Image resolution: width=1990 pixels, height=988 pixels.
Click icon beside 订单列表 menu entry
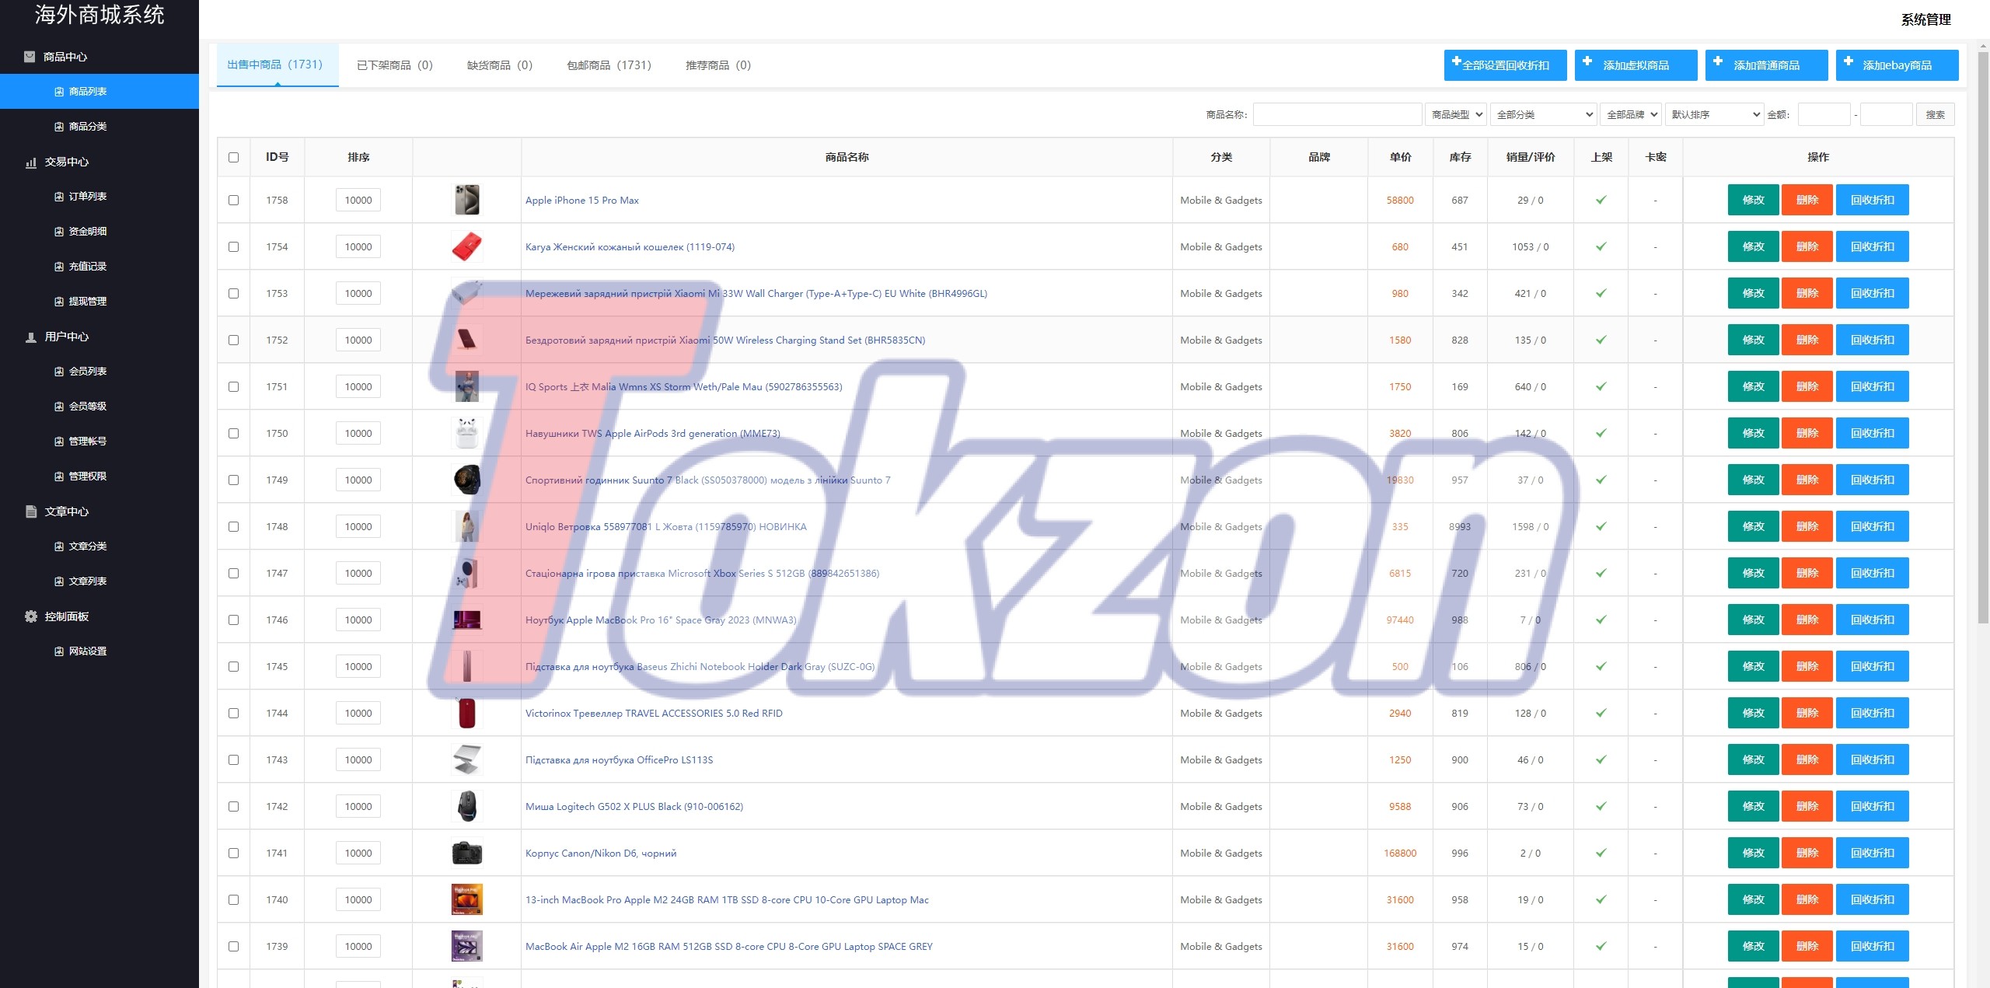coord(59,197)
